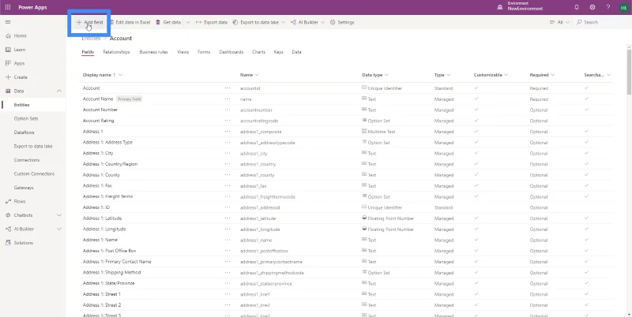Sort by Display name column header
The width and height of the screenshot is (632, 317).
103,75
